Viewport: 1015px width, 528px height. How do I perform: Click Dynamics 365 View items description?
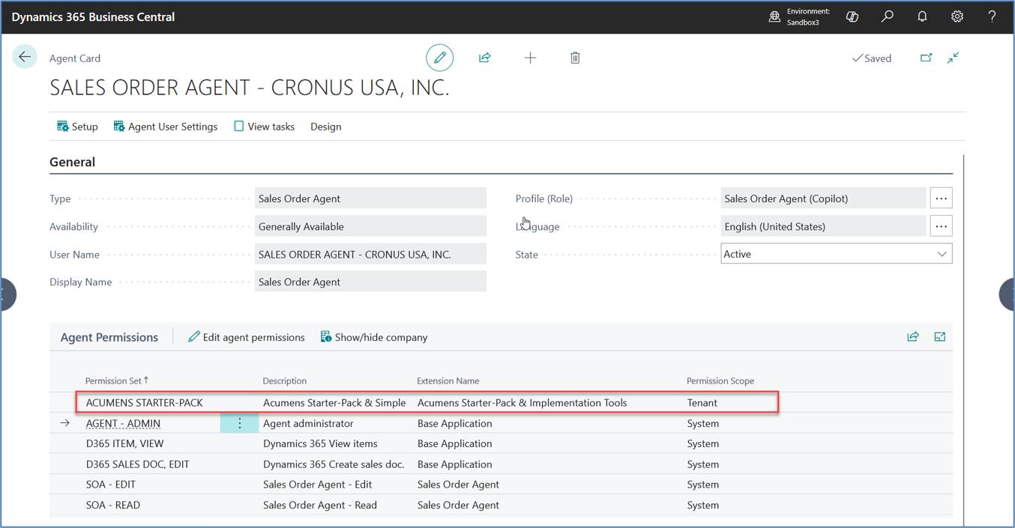pos(320,443)
